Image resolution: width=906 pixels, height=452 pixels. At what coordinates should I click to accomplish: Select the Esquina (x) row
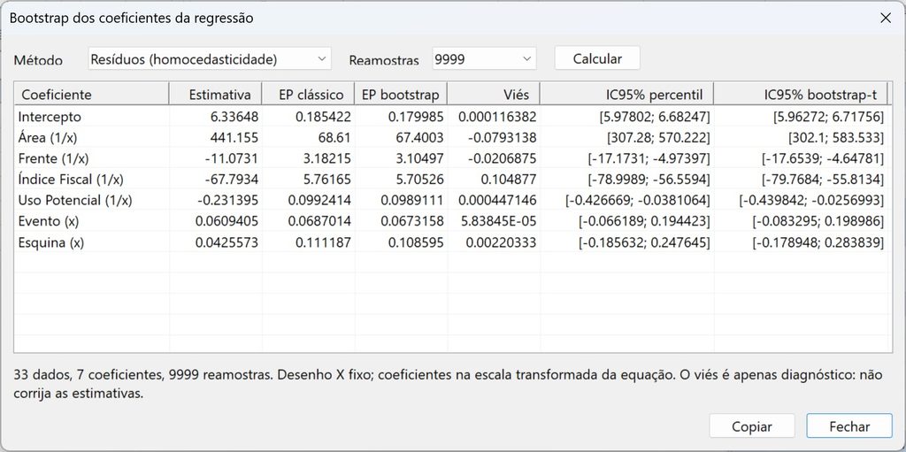pos(450,242)
